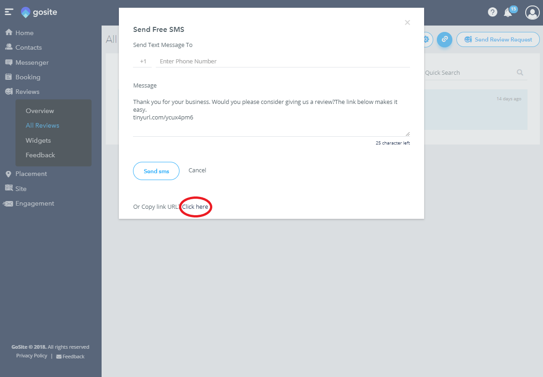The width and height of the screenshot is (543, 377).
Task: Click the blue link icon button
Action: [x=445, y=40]
